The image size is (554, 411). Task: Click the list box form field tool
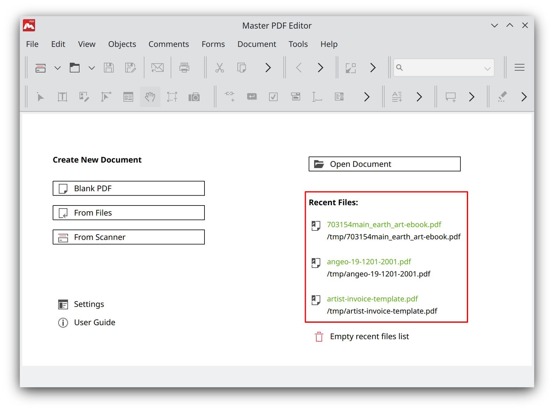(339, 97)
